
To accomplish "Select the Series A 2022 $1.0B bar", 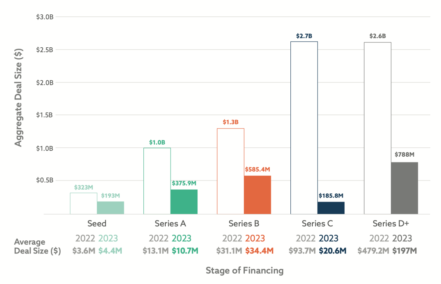I will (157, 181).
